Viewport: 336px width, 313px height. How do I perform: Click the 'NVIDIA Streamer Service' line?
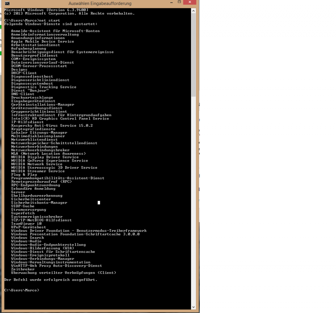[x=38, y=171]
